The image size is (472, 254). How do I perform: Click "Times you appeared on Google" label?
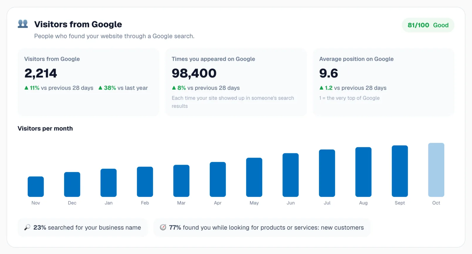213,59
